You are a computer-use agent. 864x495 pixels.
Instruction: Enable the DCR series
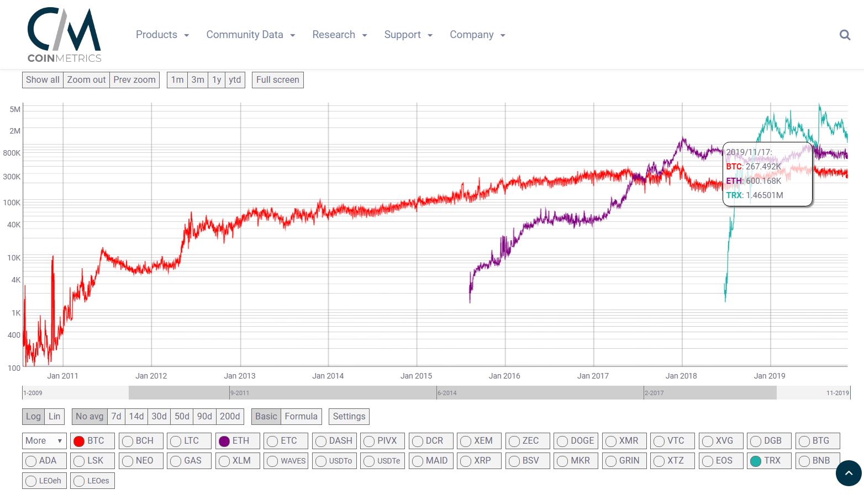tap(431, 441)
